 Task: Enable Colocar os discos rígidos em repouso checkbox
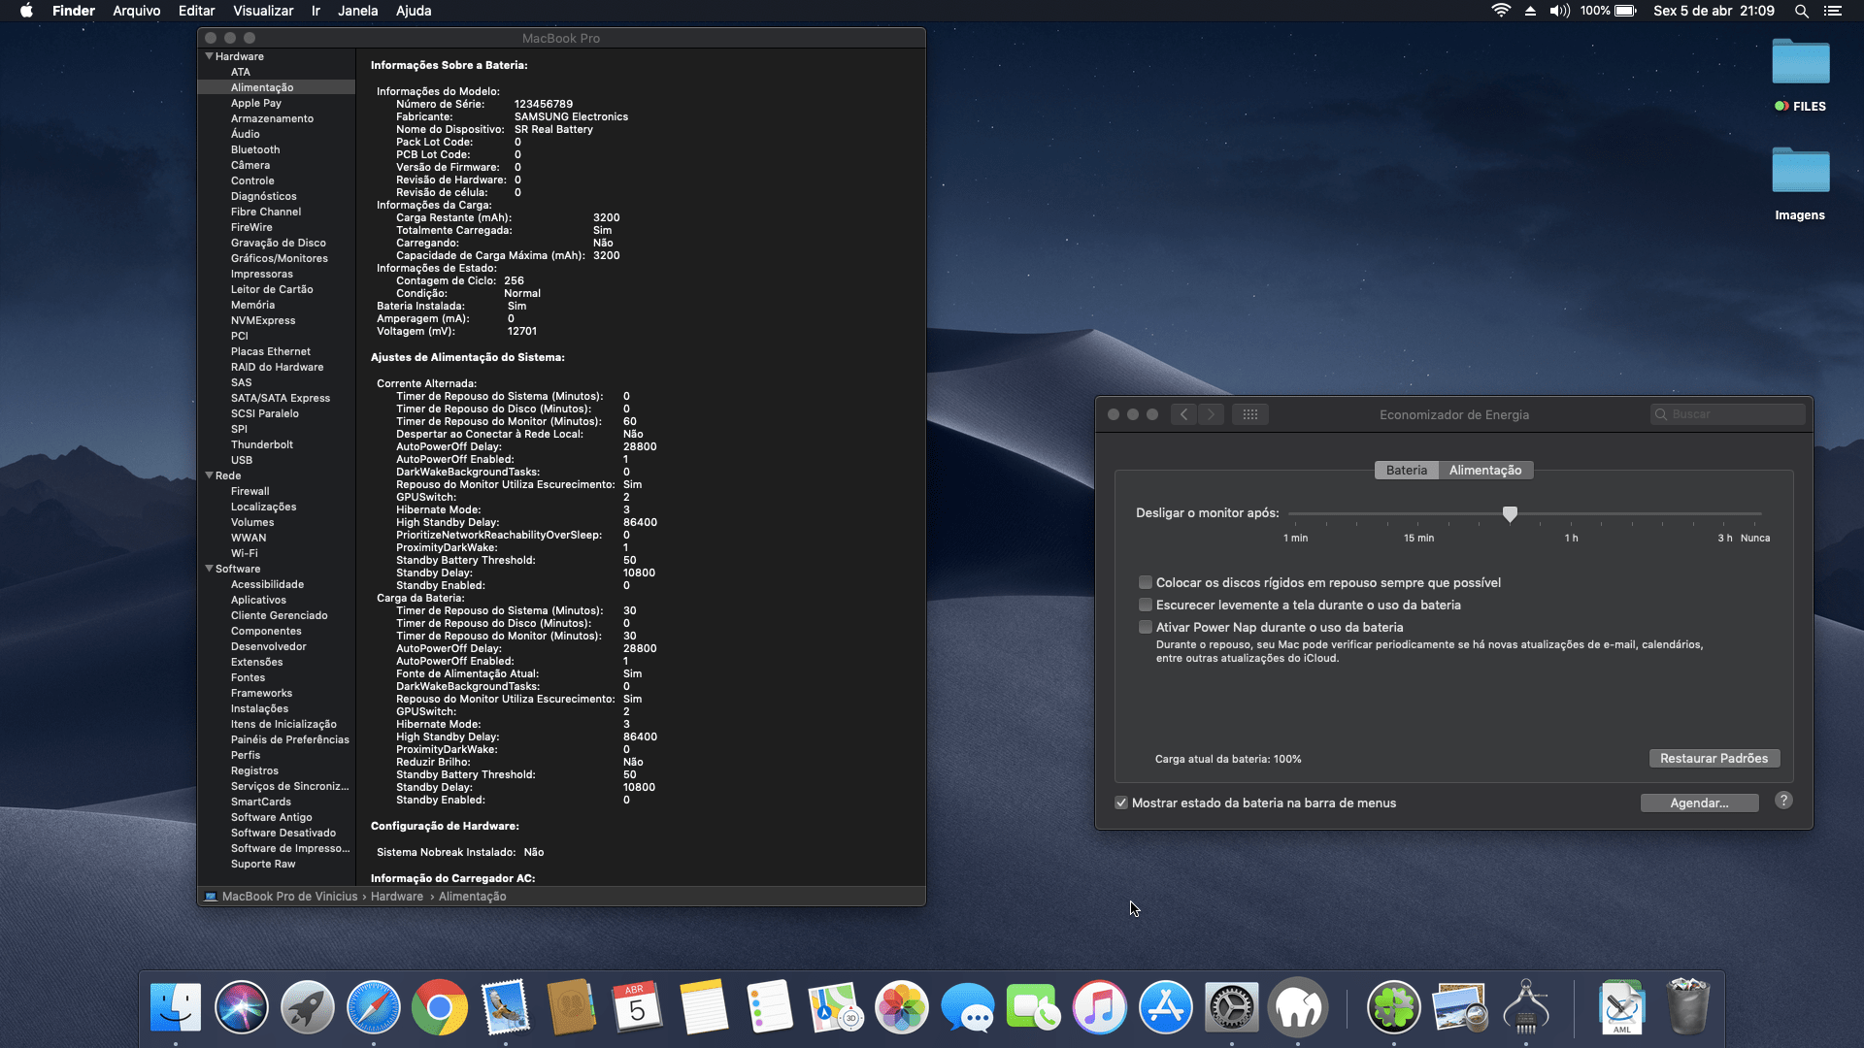[1146, 582]
